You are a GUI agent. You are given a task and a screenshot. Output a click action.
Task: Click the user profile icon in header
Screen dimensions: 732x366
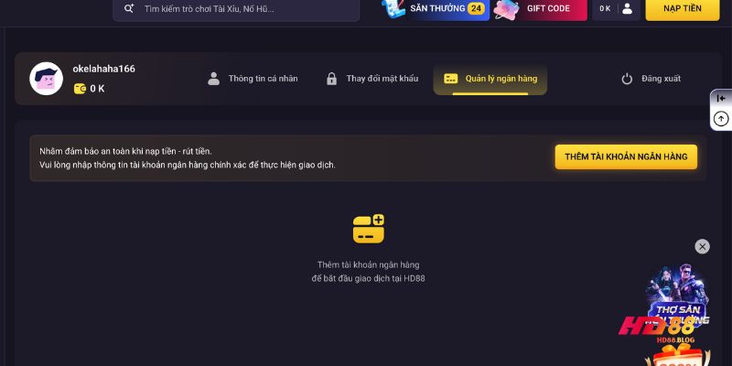628,8
